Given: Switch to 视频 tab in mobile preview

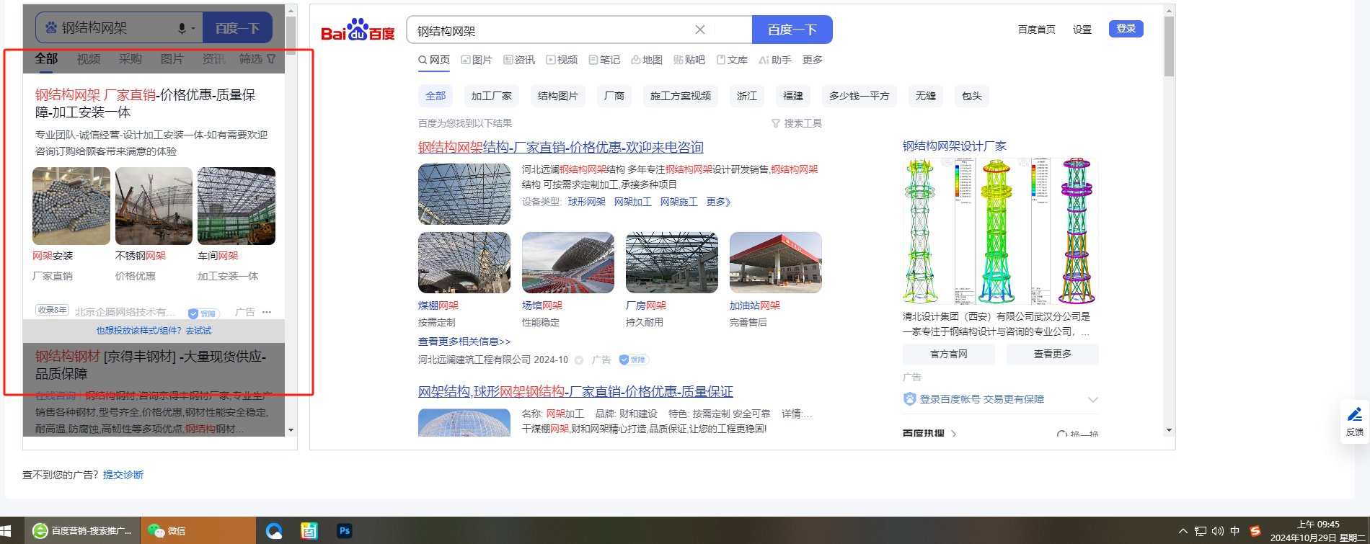Looking at the screenshot, I should (89, 59).
